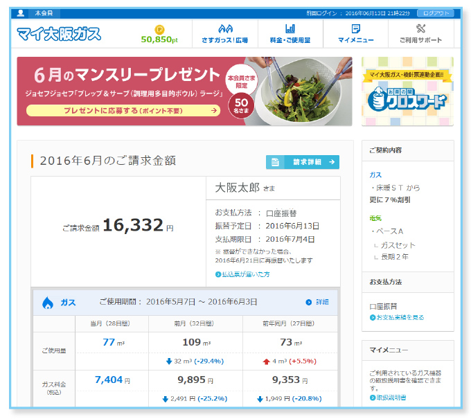Select the 更に7%割引 discount text

pos(390,200)
